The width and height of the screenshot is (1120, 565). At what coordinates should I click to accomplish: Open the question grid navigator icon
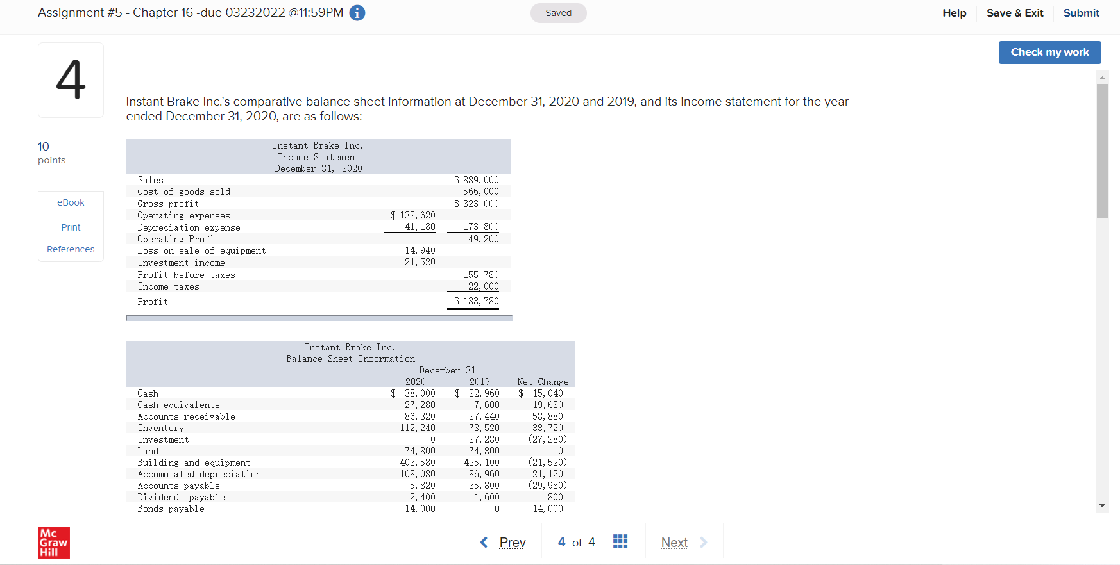(620, 542)
